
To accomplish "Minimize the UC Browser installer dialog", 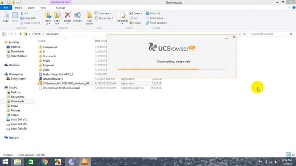I will [x=227, y=38].
